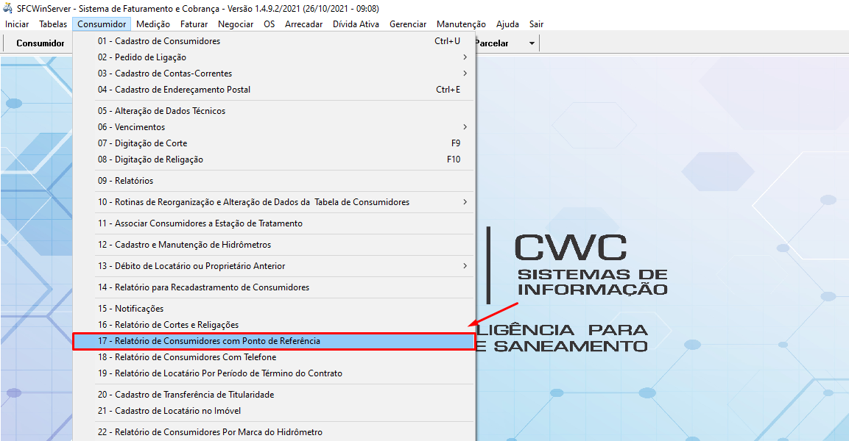
Task: Open the Dívida Ativa menu
Action: coord(356,24)
